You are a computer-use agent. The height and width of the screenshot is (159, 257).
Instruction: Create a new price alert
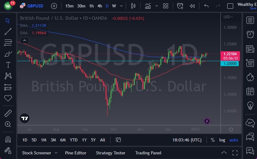(180, 6)
